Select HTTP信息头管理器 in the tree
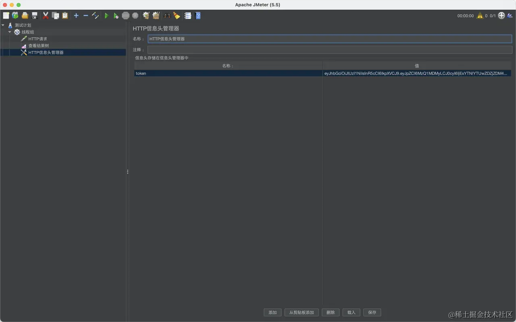Image resolution: width=516 pixels, height=322 pixels. click(46, 52)
